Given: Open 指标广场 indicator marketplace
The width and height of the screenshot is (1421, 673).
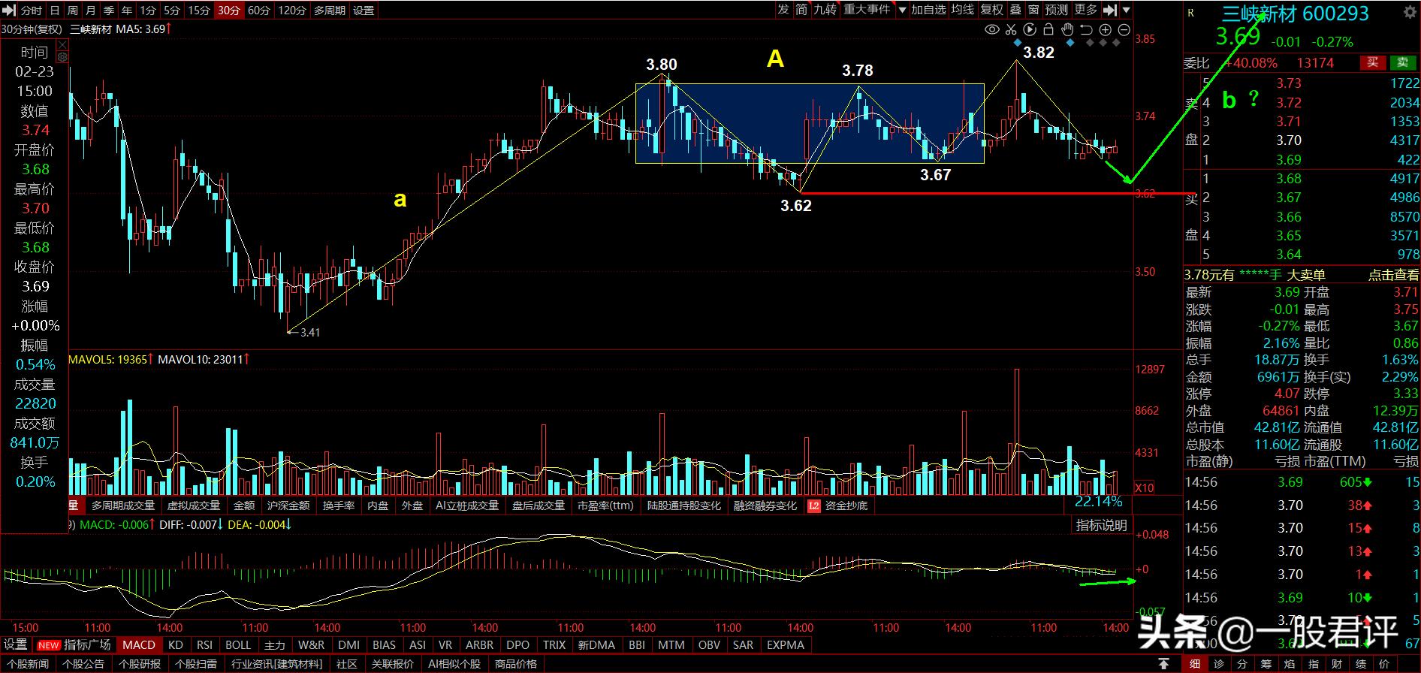Looking at the screenshot, I should [87, 644].
